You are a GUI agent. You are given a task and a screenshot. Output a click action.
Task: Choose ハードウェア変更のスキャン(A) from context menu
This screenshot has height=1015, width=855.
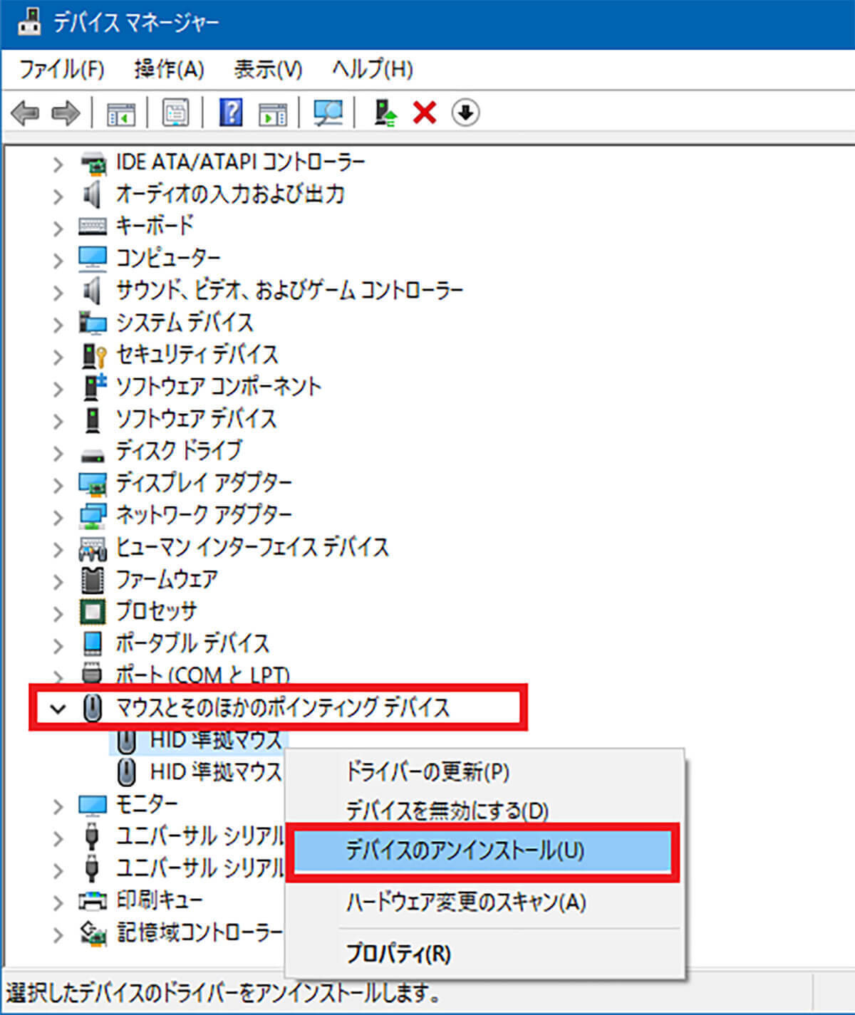[466, 902]
